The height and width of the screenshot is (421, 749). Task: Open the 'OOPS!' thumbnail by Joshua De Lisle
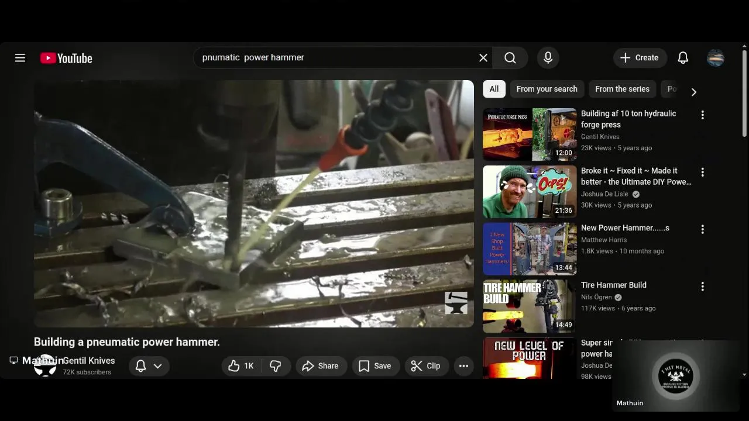point(530,192)
